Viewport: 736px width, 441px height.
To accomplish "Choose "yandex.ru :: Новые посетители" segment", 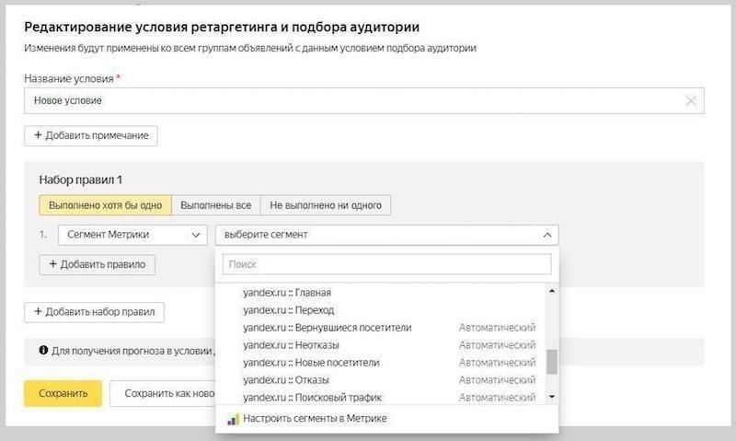I will point(311,363).
